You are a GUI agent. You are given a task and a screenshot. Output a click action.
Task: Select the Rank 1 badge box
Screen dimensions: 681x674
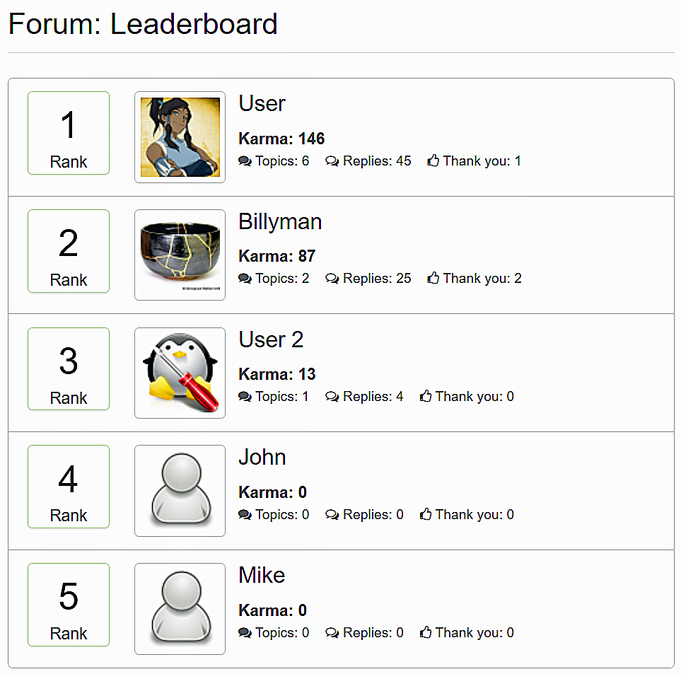[69, 133]
